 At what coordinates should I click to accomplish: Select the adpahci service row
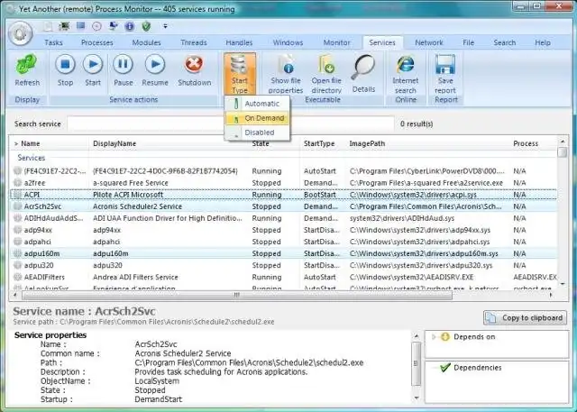pyautogui.click(x=283, y=242)
